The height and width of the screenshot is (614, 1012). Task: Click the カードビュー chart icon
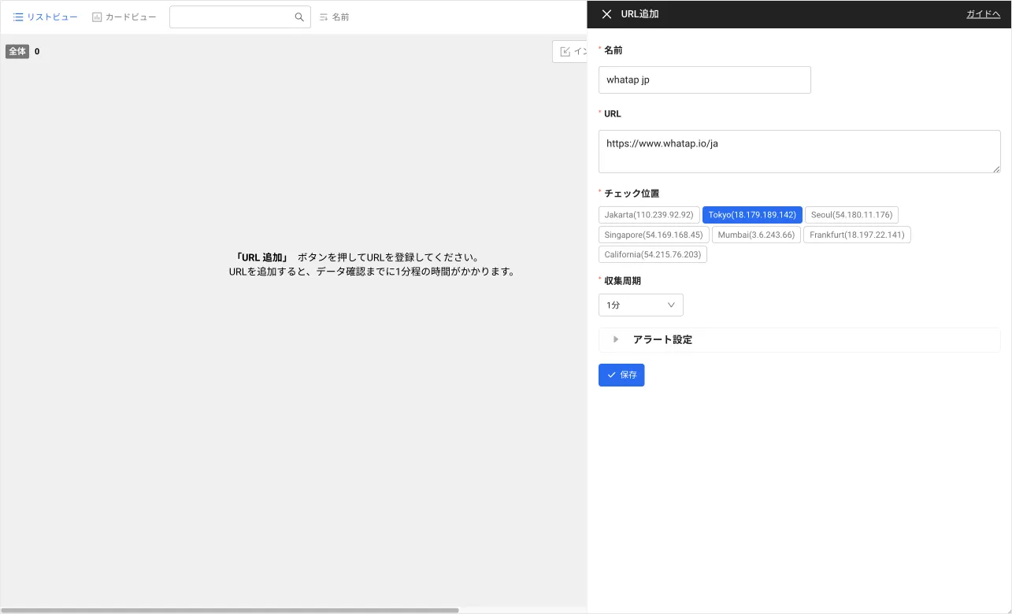tap(97, 17)
